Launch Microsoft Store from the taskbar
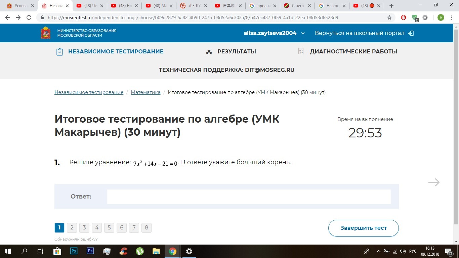This screenshot has width=459, height=258. (x=57, y=251)
